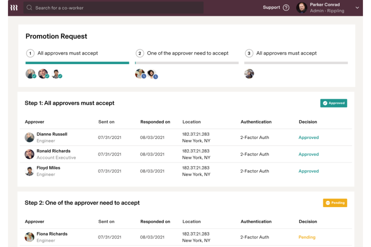The height and width of the screenshot is (247, 371).
Task: Click Approved decision for Floyd Miles
Action: tap(309, 171)
